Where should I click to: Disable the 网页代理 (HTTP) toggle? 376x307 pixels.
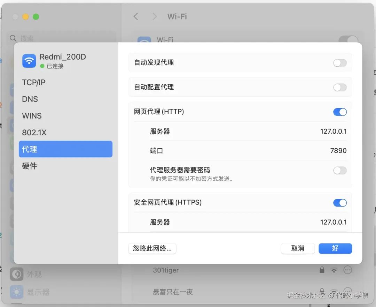point(340,112)
